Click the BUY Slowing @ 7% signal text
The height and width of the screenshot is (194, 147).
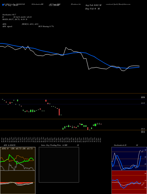pyautogui.click(x=46, y=26)
